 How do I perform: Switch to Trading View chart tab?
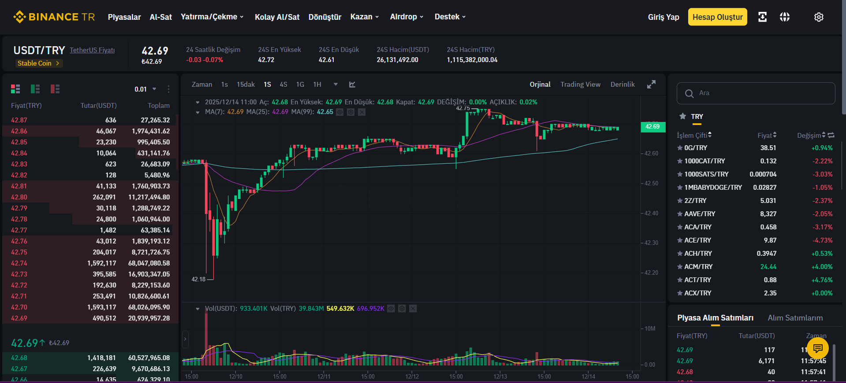[x=580, y=85]
